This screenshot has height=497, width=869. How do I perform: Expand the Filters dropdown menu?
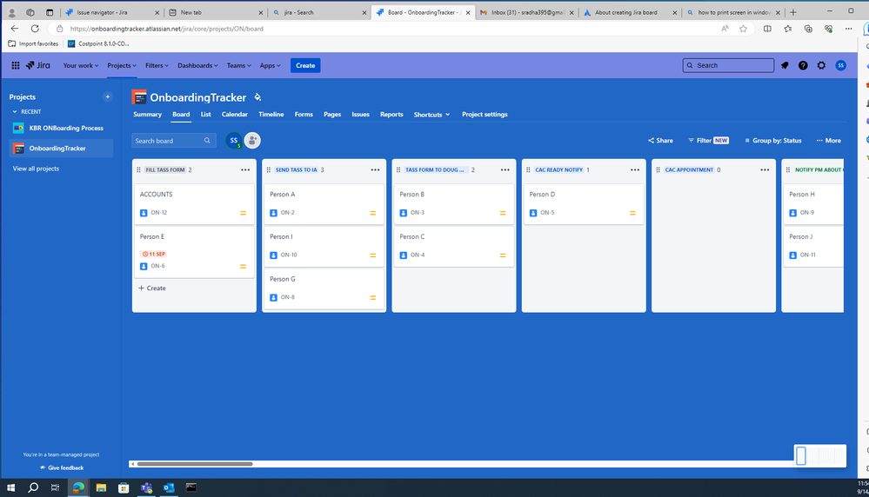click(x=157, y=65)
